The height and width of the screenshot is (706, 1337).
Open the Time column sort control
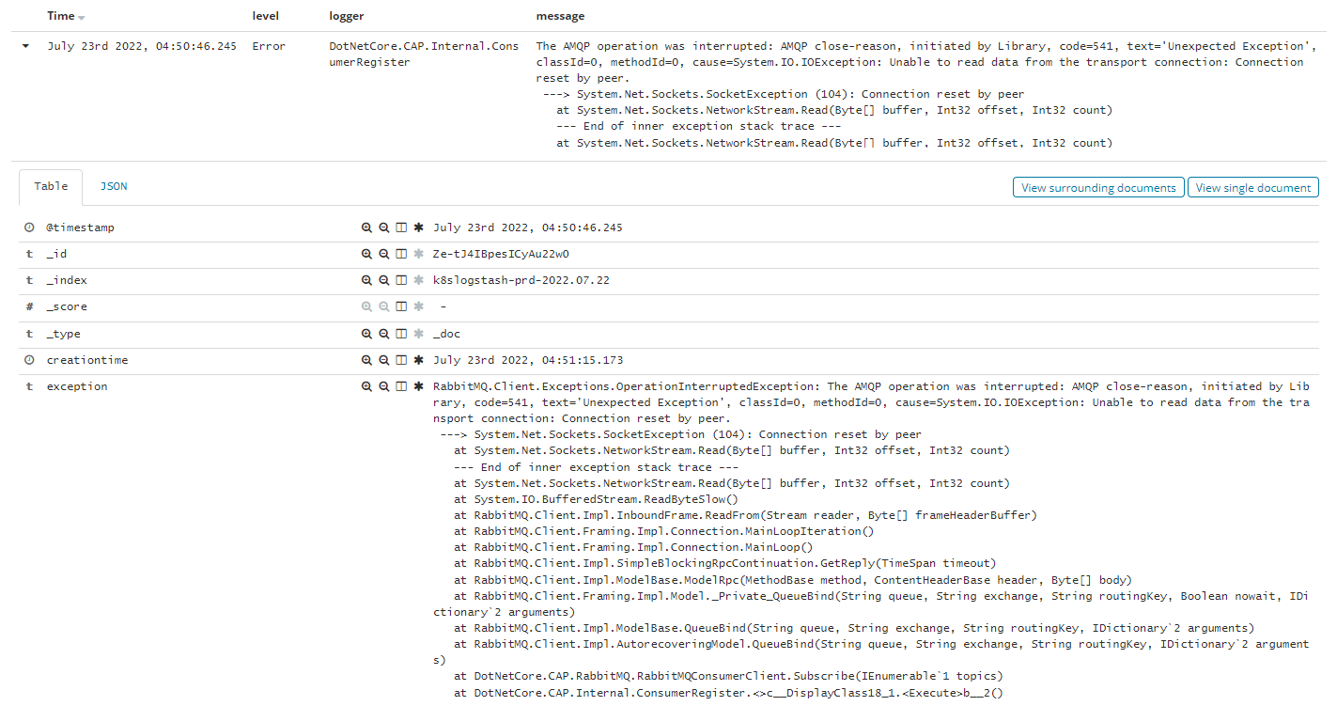[82, 16]
